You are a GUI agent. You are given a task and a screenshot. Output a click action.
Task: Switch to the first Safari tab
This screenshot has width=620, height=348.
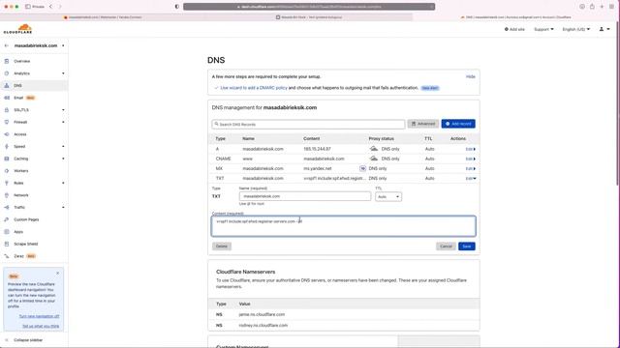coord(103,17)
